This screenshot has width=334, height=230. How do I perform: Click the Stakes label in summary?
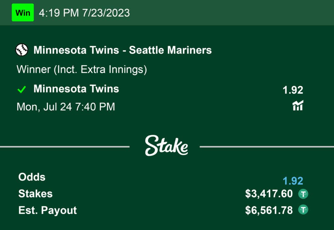35,194
